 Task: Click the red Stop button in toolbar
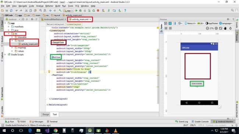pos(98,11)
